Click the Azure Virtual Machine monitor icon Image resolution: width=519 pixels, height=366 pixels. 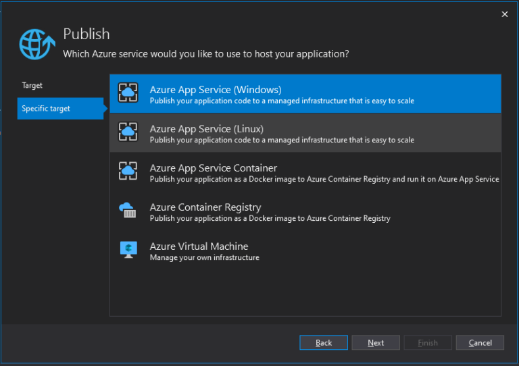point(128,250)
